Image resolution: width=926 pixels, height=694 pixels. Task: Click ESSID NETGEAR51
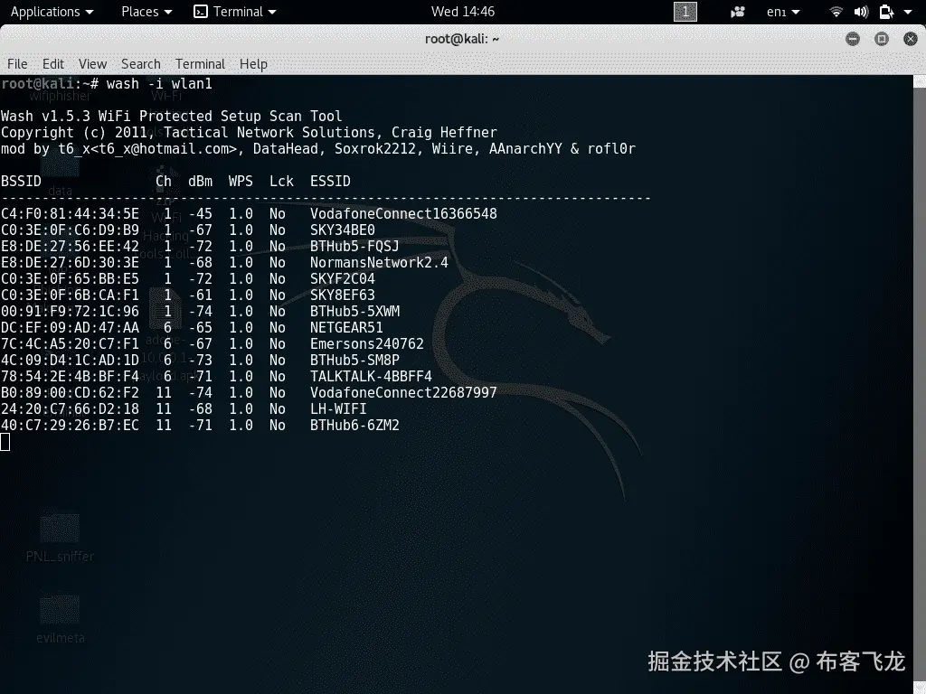(x=346, y=327)
